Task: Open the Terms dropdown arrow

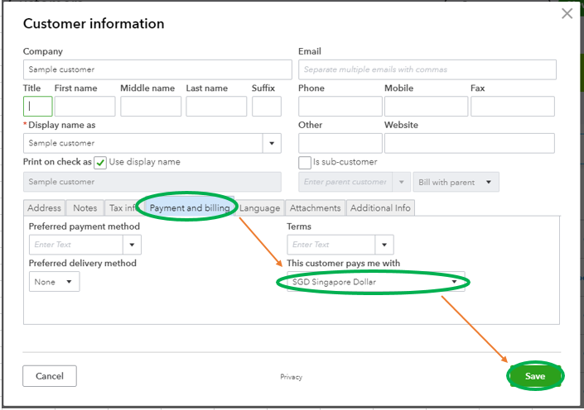Action: [384, 245]
